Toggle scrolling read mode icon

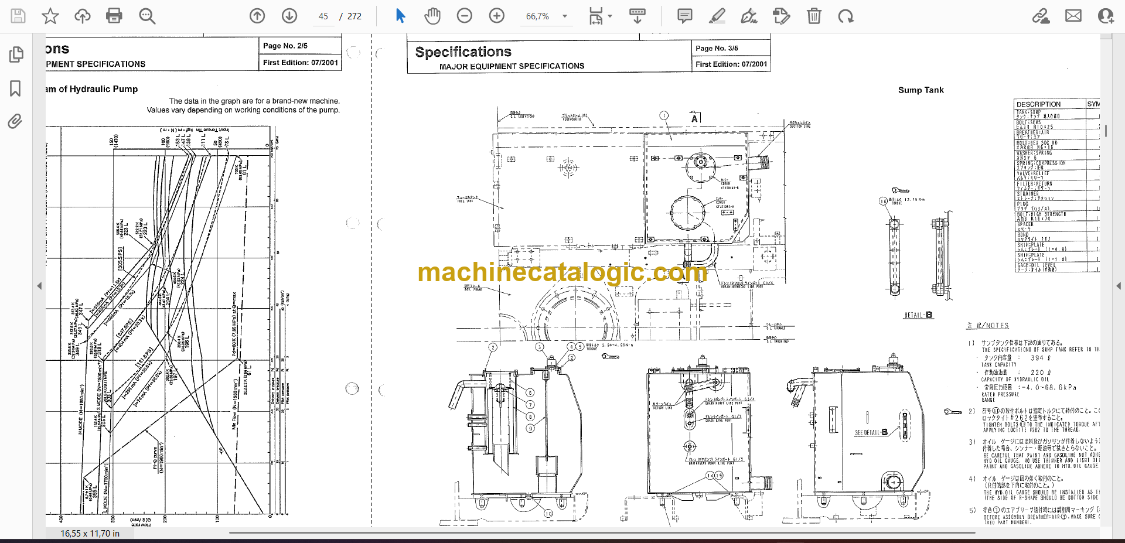[637, 16]
